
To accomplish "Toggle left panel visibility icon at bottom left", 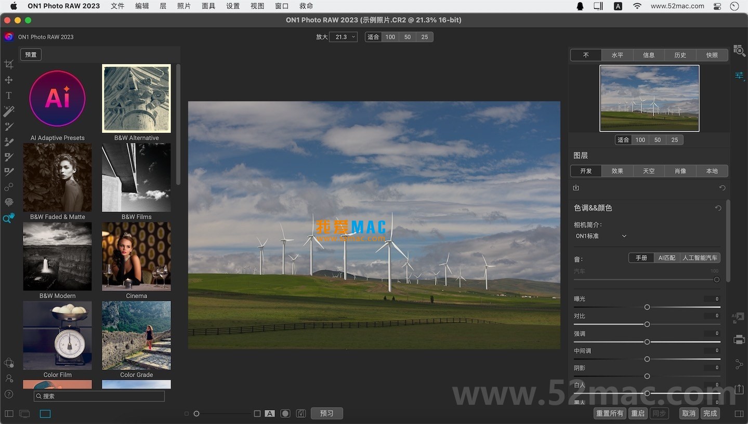I will (9, 414).
